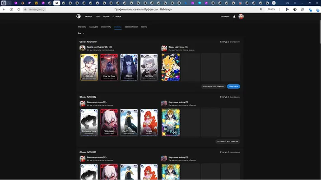Click the ReManga logo icon
Screen dimensions: 321x180
point(79,16)
